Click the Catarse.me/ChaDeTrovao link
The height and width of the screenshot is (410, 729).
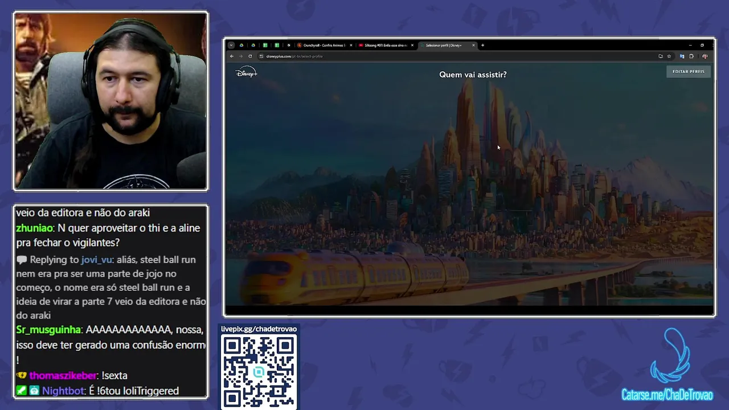tap(667, 395)
